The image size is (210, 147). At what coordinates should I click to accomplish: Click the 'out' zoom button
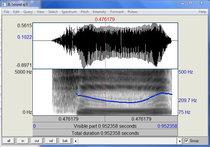coord(37,141)
